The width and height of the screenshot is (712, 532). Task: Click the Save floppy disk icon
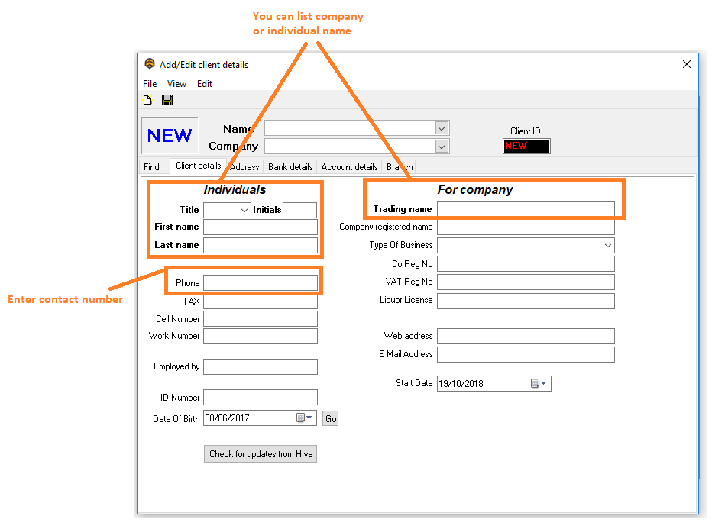click(167, 101)
